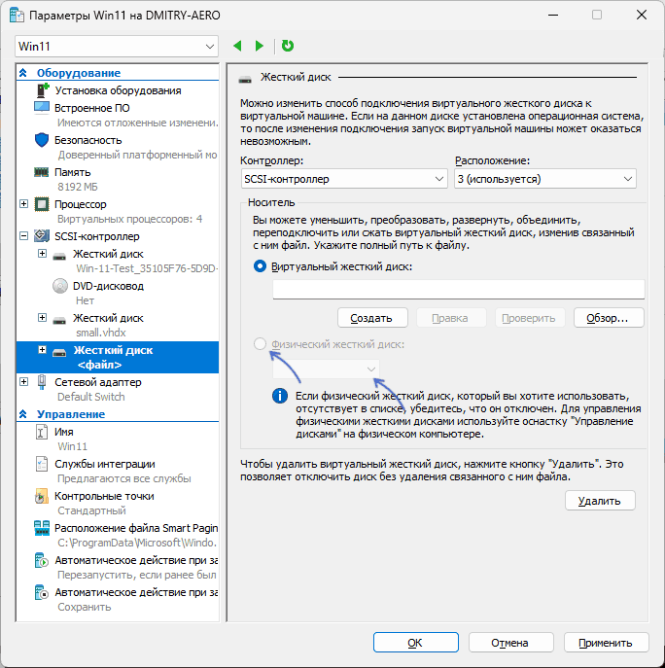Select Установка оборудования item
Screen dimensions: 665x668
[x=118, y=90]
